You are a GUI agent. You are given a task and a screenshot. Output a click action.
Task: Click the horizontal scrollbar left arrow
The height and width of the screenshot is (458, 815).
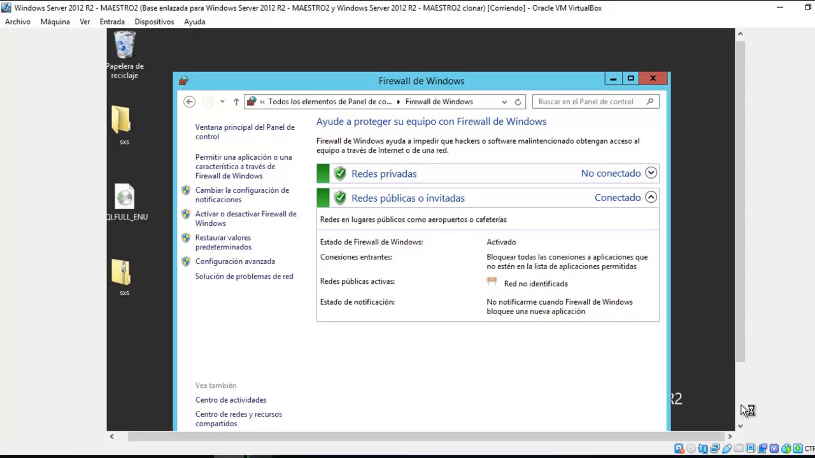click(111, 436)
